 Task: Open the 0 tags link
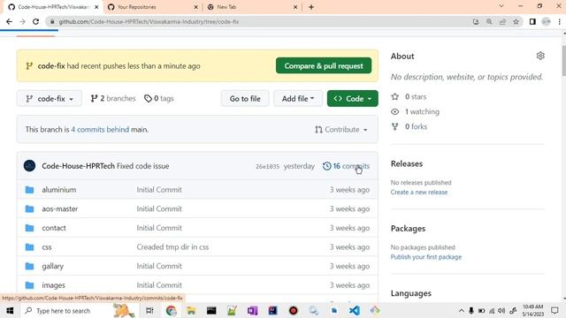pos(159,98)
